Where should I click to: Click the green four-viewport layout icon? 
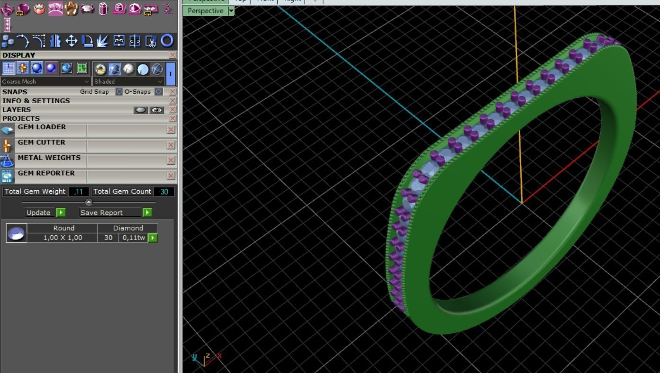82,68
